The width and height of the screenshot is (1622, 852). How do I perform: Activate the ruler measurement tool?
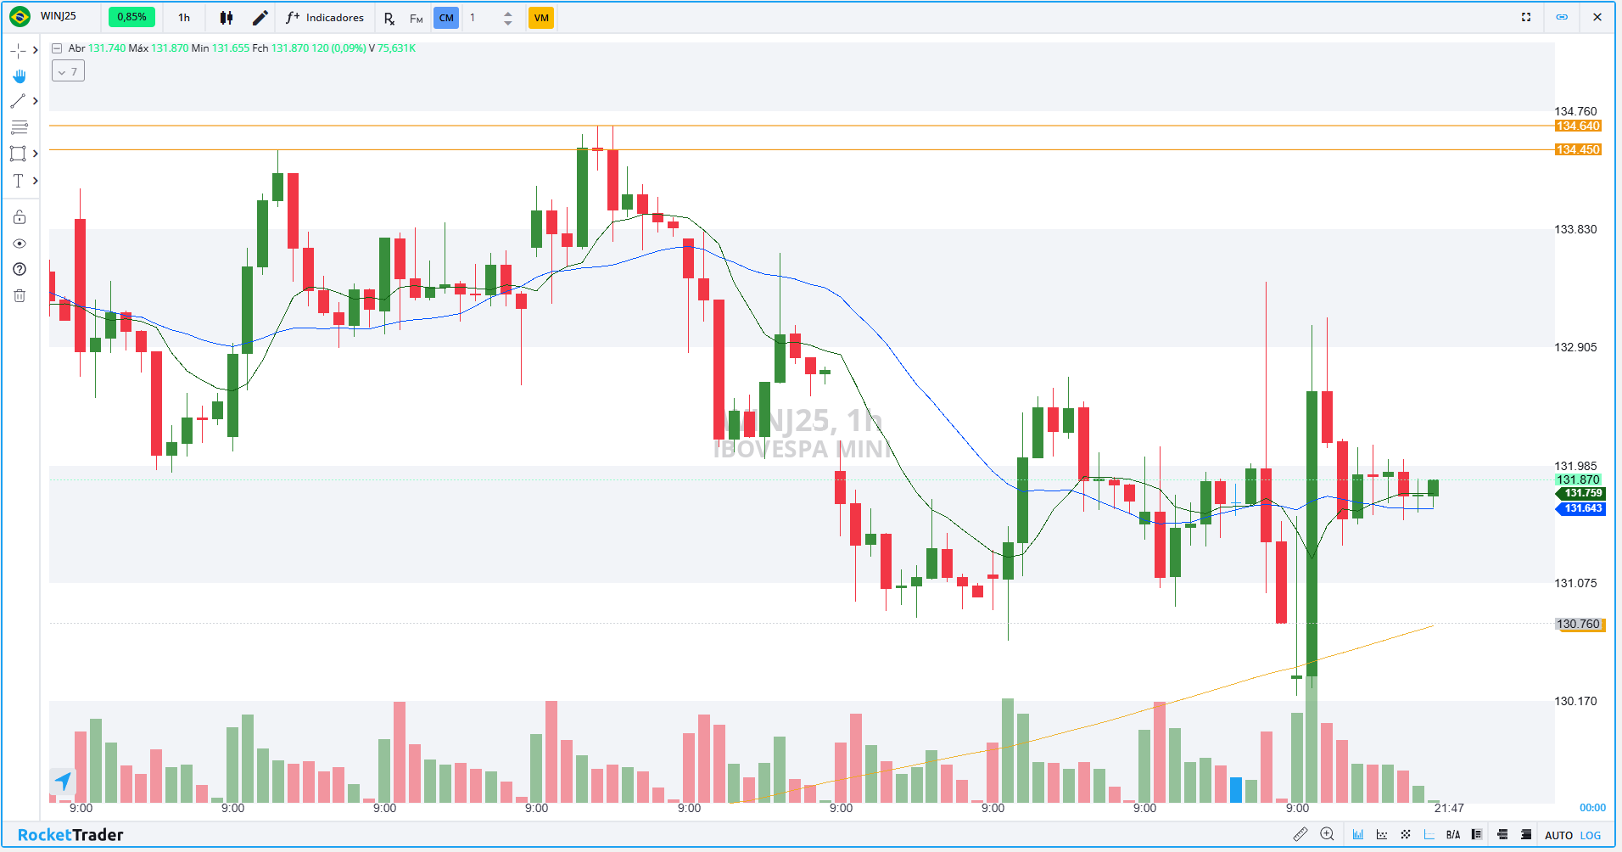(1300, 834)
